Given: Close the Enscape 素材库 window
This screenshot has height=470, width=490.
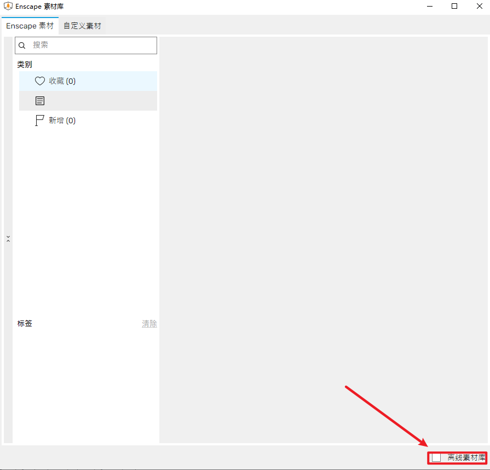Looking at the screenshot, I should (x=479, y=6).
